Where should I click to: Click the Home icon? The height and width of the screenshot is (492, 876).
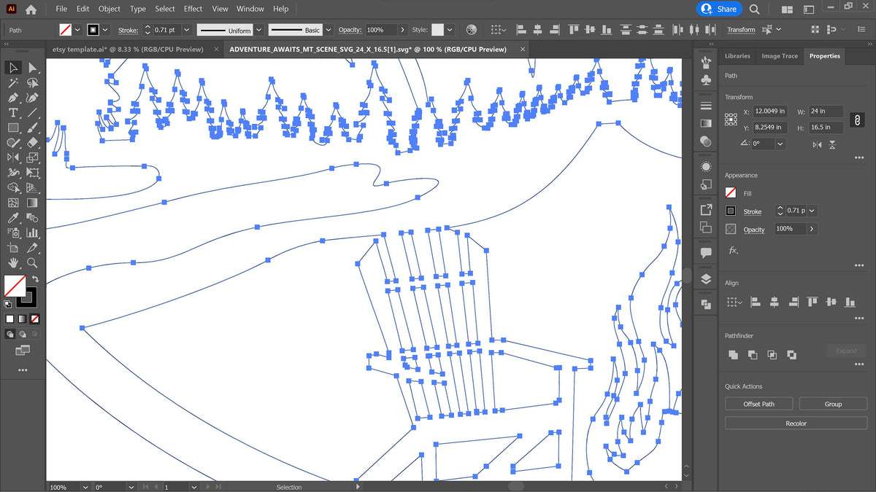tap(31, 9)
